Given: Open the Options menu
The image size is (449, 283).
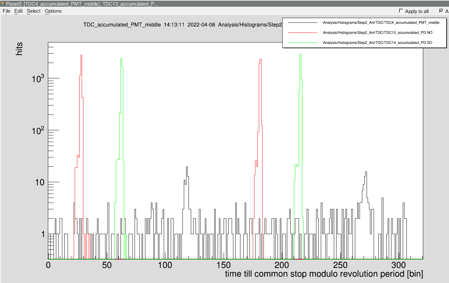Looking at the screenshot, I should tap(53, 11).
